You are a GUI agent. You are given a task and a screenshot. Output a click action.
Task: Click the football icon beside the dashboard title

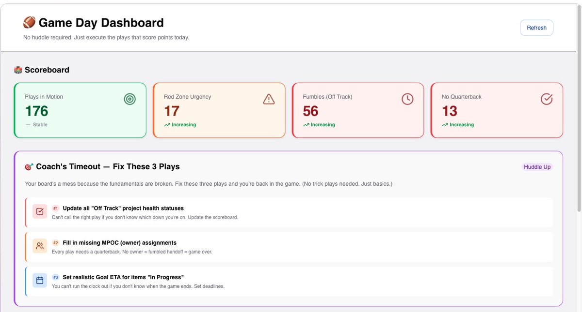point(29,23)
